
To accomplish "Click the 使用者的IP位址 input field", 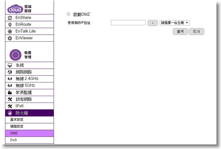I will click(x=128, y=23).
